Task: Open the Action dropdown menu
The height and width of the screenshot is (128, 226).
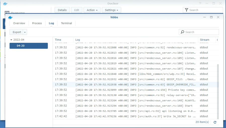Action: click(x=92, y=10)
